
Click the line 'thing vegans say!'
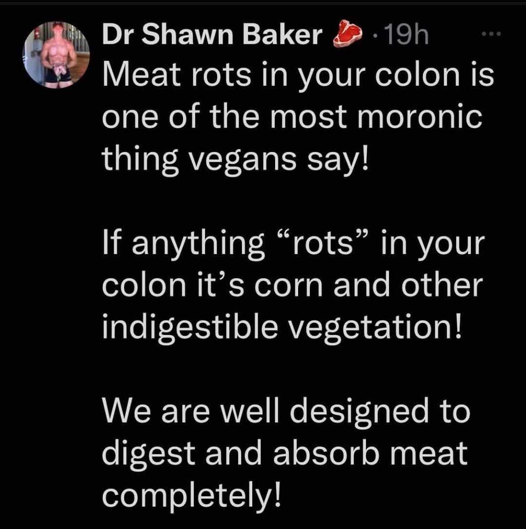pos(236,160)
